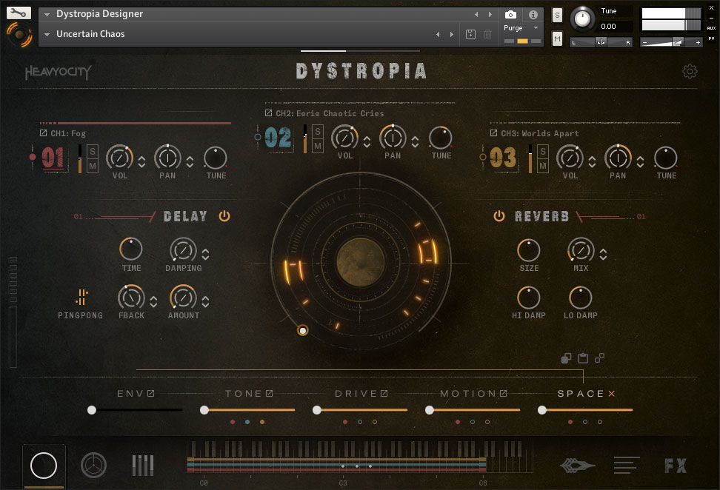
Task: Open the Purge dropdown menu
Action: pyautogui.click(x=536, y=28)
